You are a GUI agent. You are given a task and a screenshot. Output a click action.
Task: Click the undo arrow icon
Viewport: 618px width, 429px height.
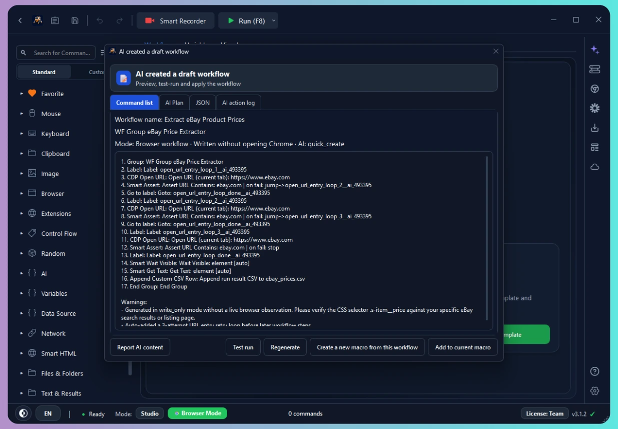pyautogui.click(x=100, y=21)
